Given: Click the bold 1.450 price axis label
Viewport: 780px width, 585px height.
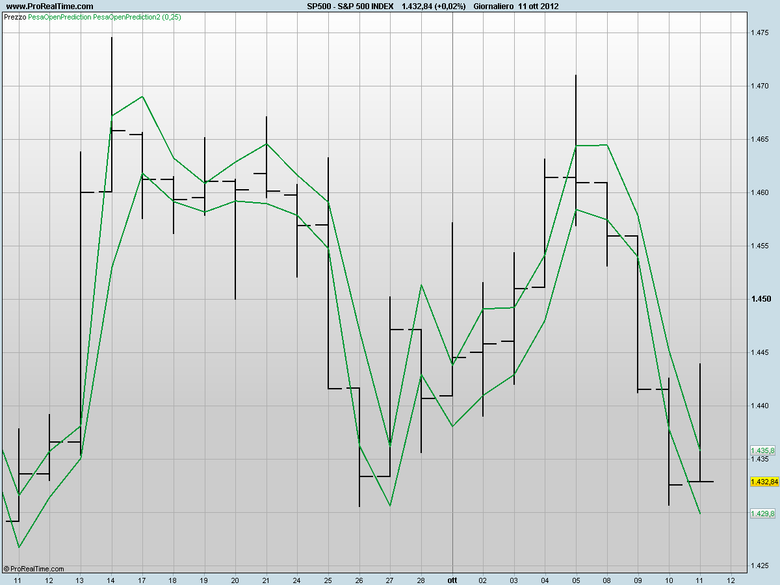Looking at the screenshot, I should pos(760,299).
